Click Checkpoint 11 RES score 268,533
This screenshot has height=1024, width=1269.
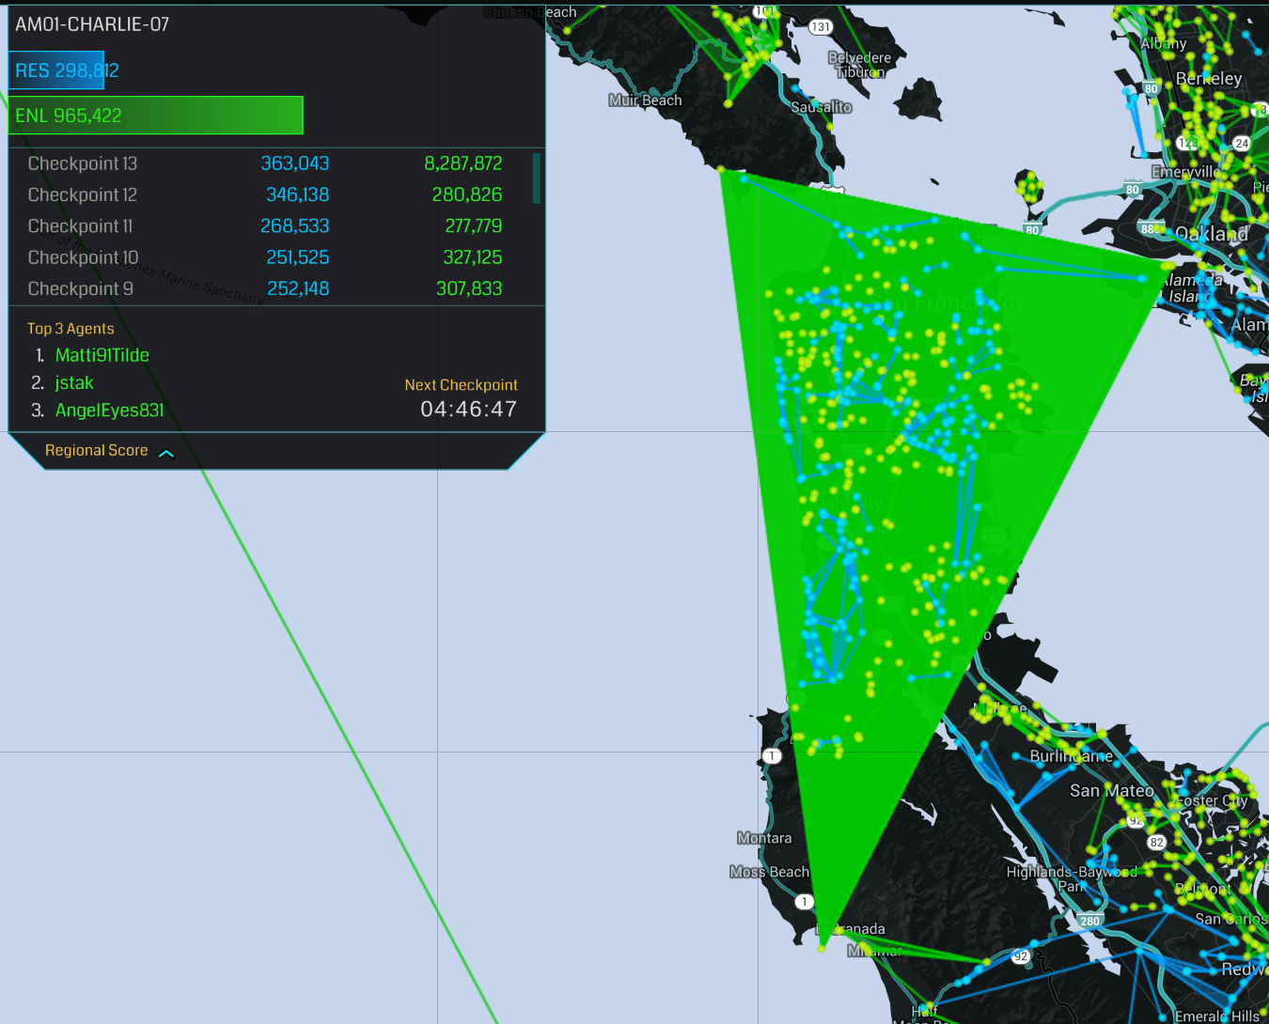coord(295,226)
